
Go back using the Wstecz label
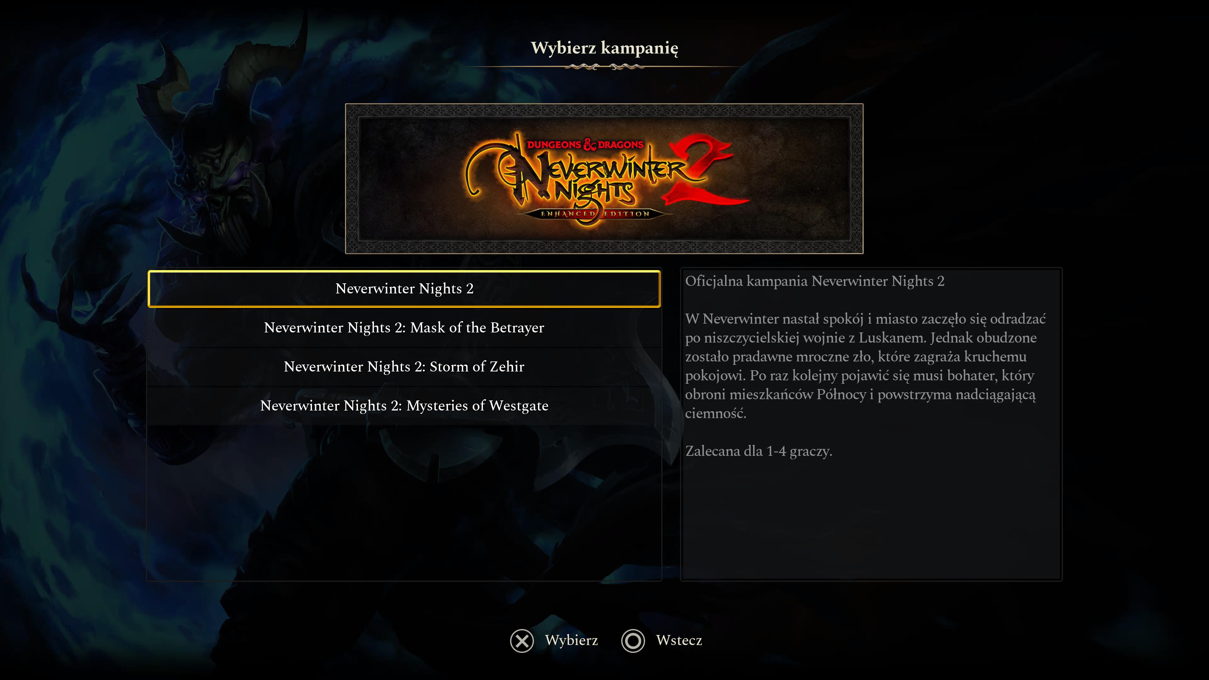pos(679,641)
